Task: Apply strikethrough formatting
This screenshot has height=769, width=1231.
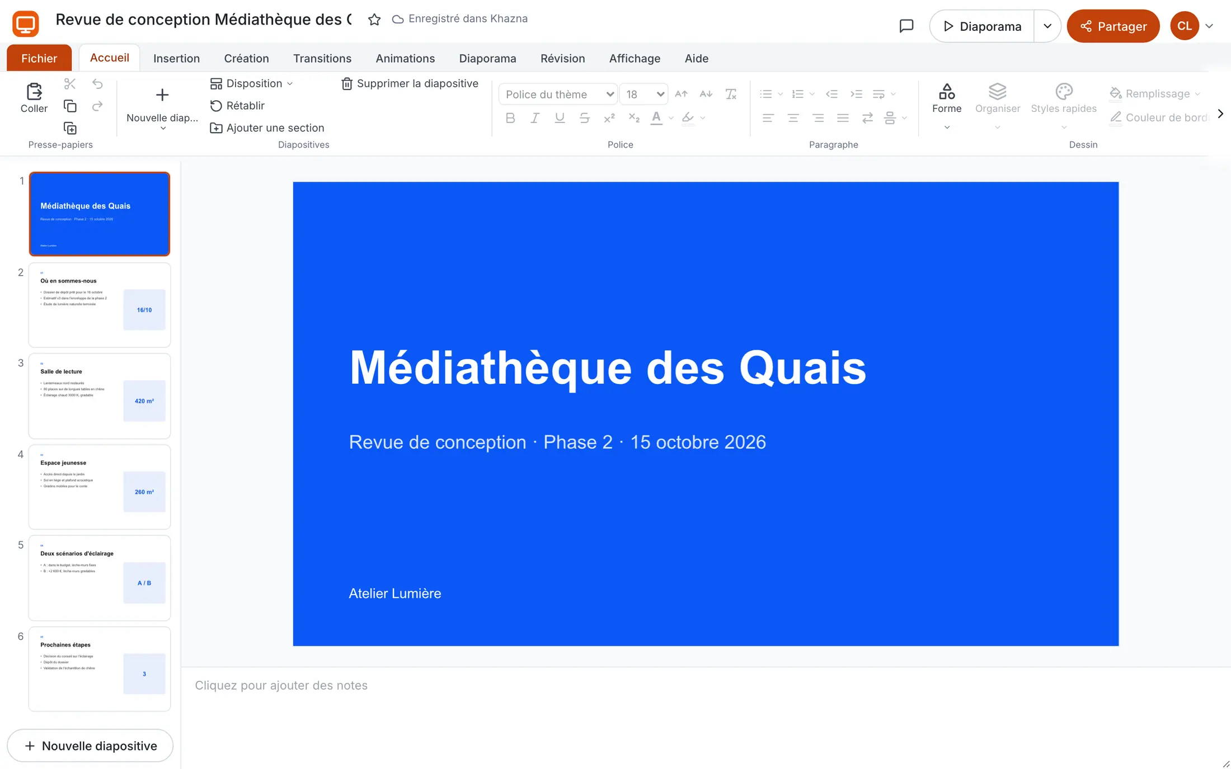Action: click(x=584, y=118)
